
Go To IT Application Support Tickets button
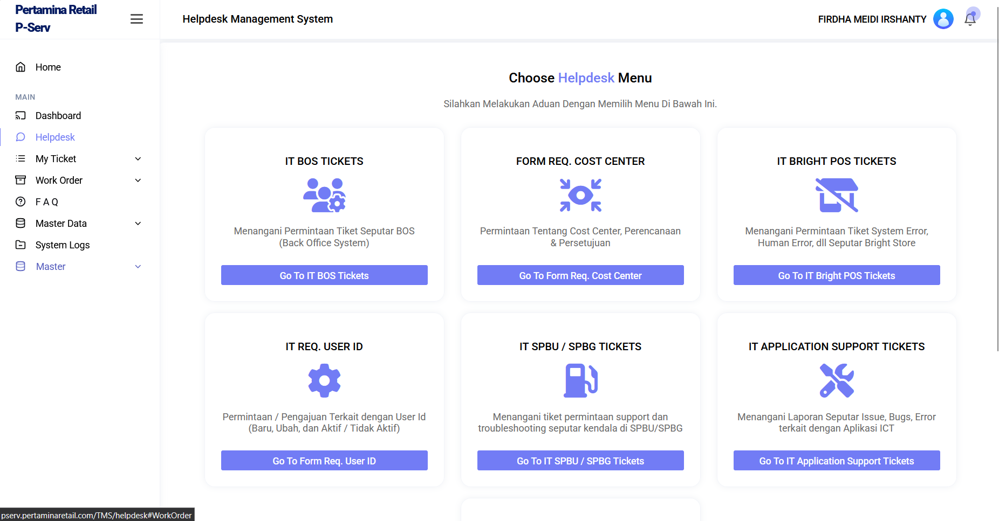click(837, 461)
